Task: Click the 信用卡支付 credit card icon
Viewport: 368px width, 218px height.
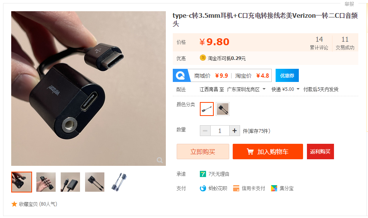Action: pyautogui.click(x=236, y=188)
